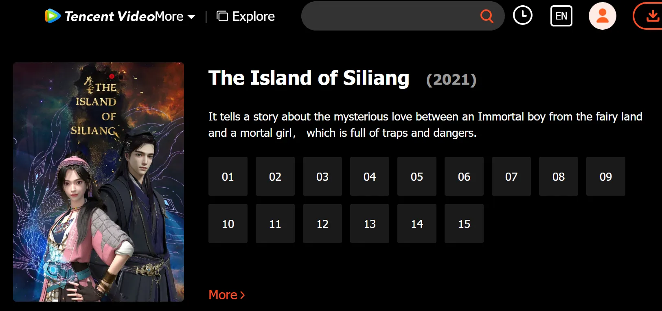Image resolution: width=662 pixels, height=311 pixels.
Task: Open the Explore menu item
Action: [x=253, y=16]
